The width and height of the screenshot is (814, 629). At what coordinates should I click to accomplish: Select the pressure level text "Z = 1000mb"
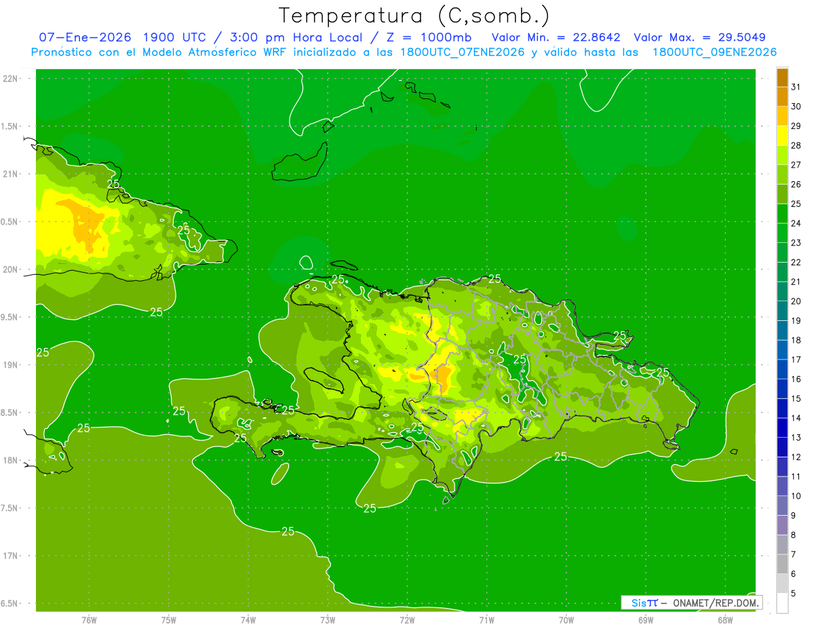point(429,37)
